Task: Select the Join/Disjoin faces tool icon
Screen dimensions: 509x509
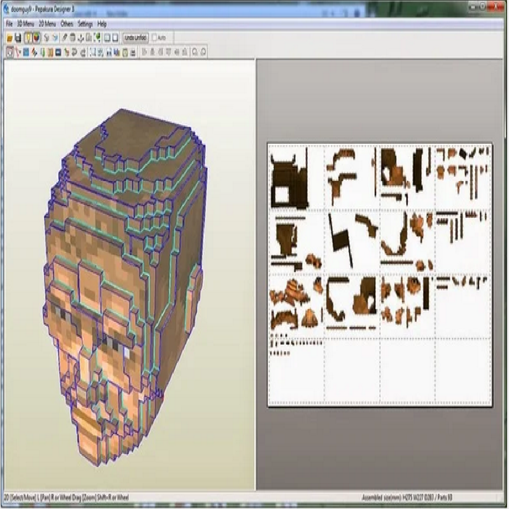Action: (34, 52)
